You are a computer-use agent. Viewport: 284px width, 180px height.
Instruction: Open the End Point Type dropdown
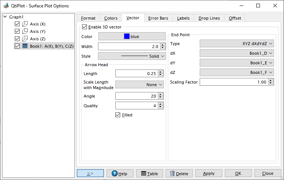click(x=237, y=44)
